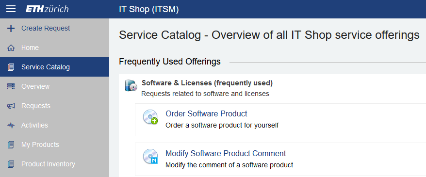This screenshot has width=426, height=177.
Task: Click the Home house icon
Action: tap(11, 48)
